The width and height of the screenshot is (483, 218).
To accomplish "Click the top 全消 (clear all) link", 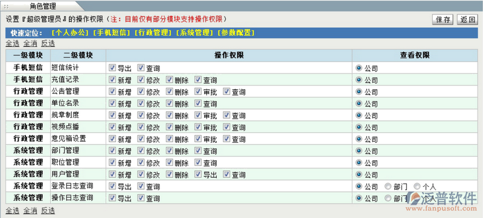I will click(x=30, y=43).
